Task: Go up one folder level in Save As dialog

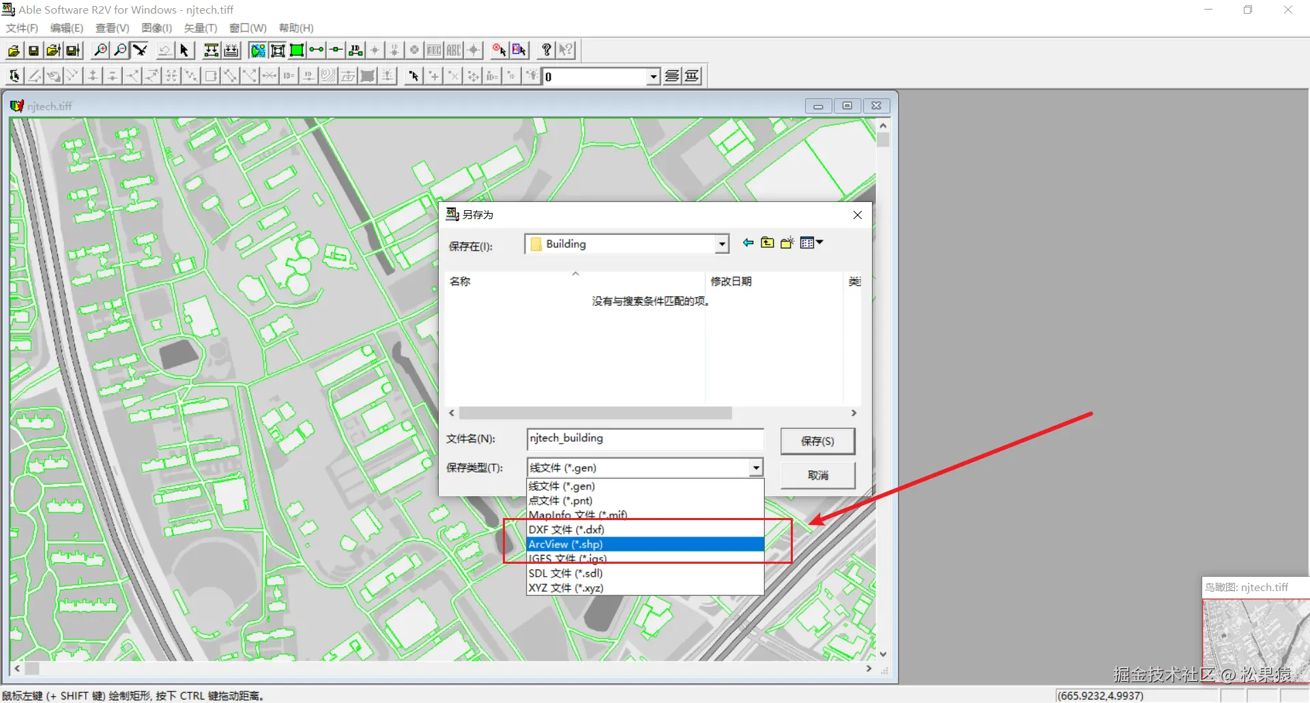Action: pyautogui.click(x=768, y=243)
